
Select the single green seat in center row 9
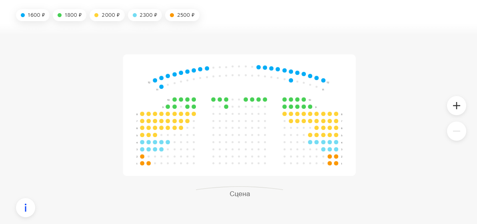pyautogui.click(x=226, y=107)
